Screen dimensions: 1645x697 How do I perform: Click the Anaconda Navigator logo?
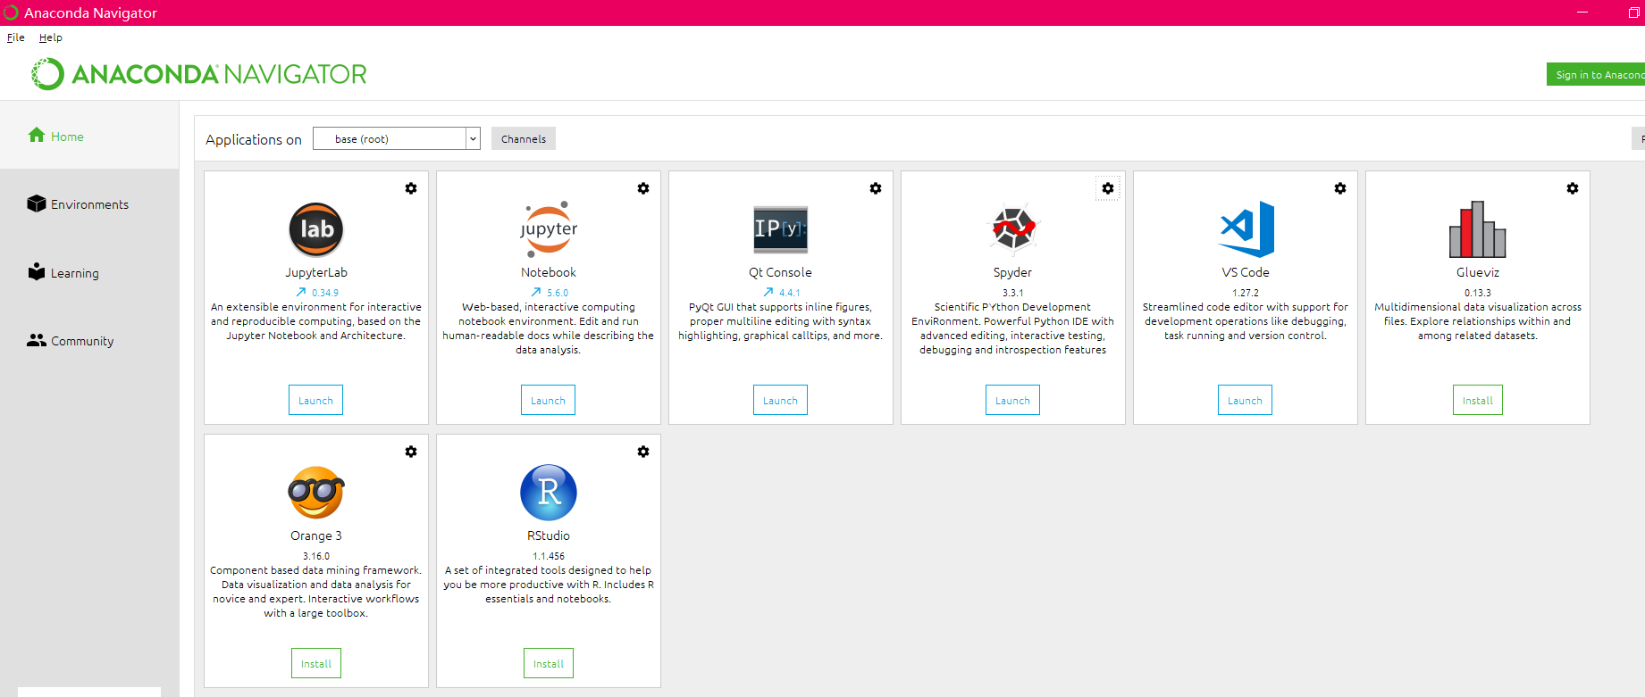(199, 74)
